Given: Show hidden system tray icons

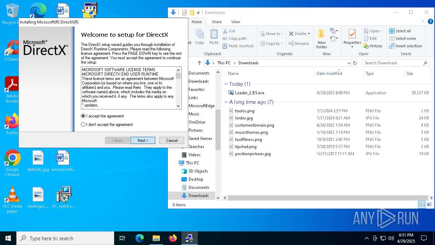Looking at the screenshot, I should point(366,238).
